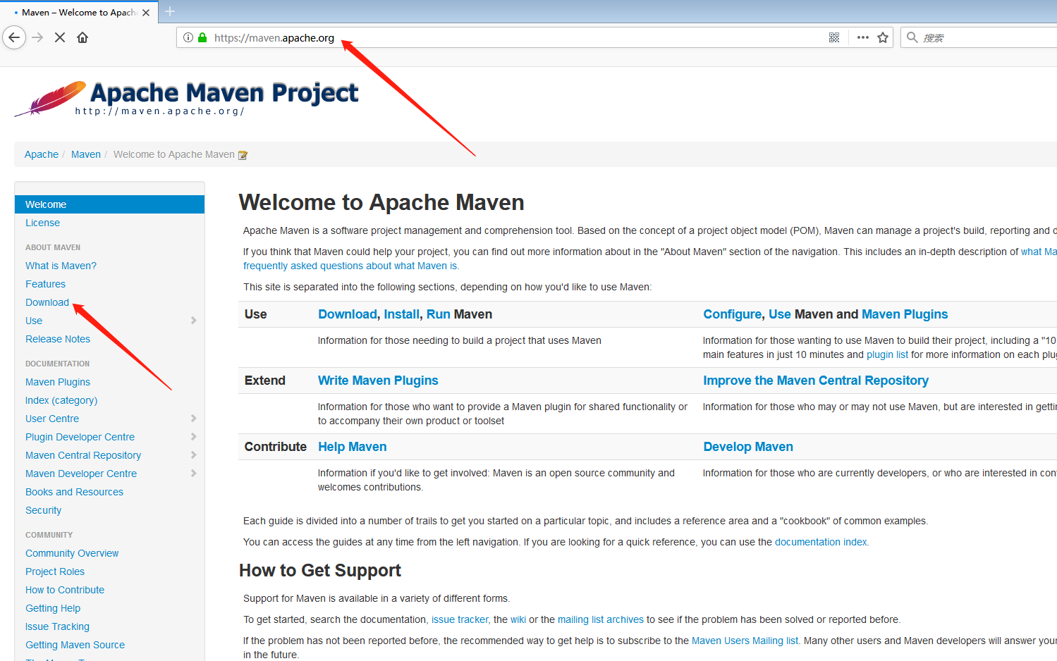This screenshot has width=1057, height=661.
Task: Go to the Download sidebar link
Action: pyautogui.click(x=47, y=302)
